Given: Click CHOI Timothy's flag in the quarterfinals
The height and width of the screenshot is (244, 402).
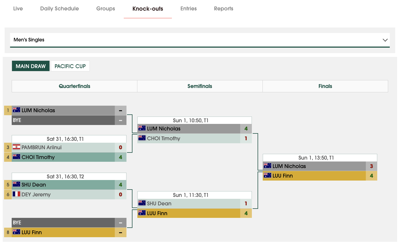Looking at the screenshot, I should click(x=16, y=157).
